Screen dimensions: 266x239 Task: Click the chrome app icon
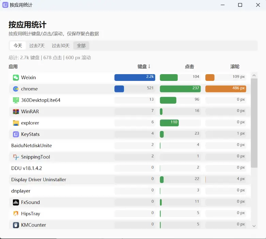[16, 89]
